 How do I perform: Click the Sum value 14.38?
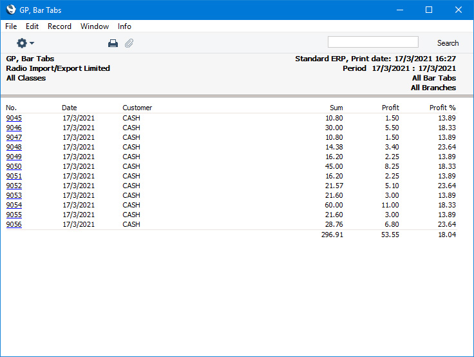(x=334, y=147)
